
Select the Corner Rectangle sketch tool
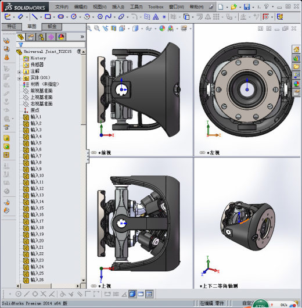pos(48,17)
